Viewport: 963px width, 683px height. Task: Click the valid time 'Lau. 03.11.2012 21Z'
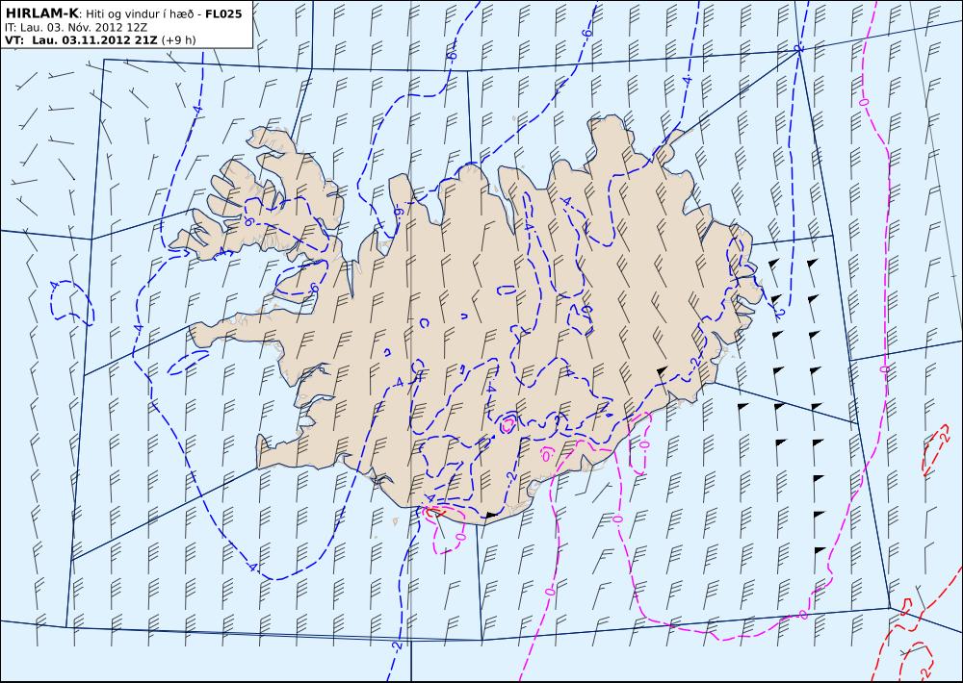pyautogui.click(x=94, y=39)
